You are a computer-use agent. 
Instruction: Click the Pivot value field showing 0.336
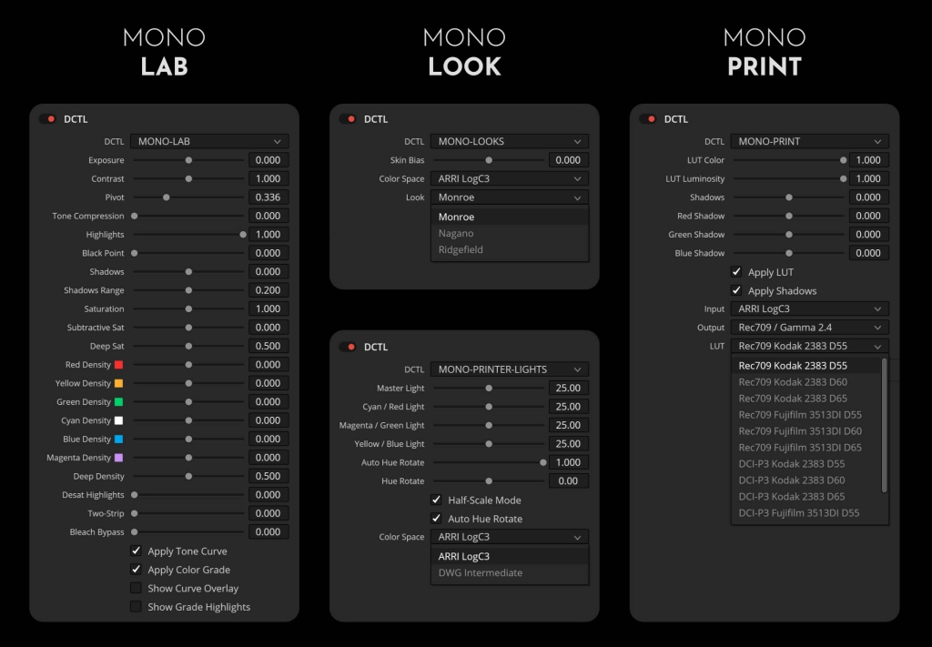point(268,197)
